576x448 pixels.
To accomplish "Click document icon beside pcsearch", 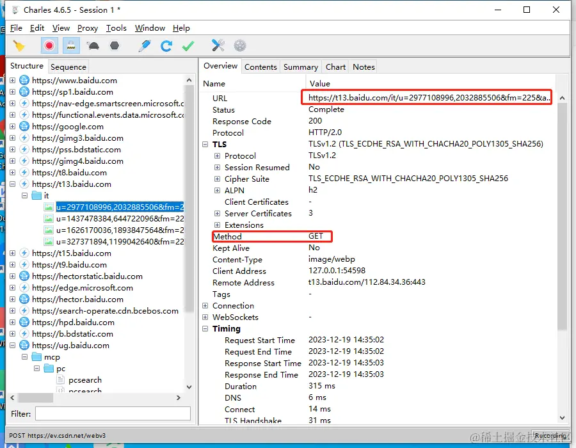I will pyautogui.click(x=61, y=380).
